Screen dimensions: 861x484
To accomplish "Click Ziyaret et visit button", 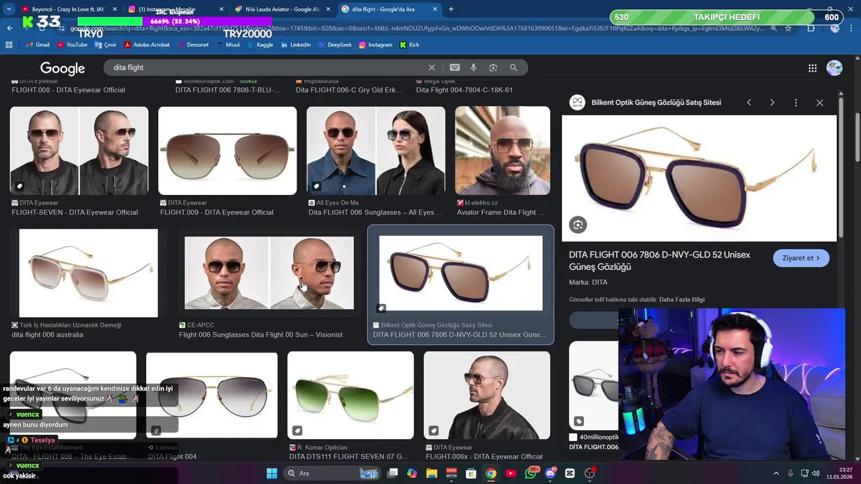I will [x=801, y=258].
